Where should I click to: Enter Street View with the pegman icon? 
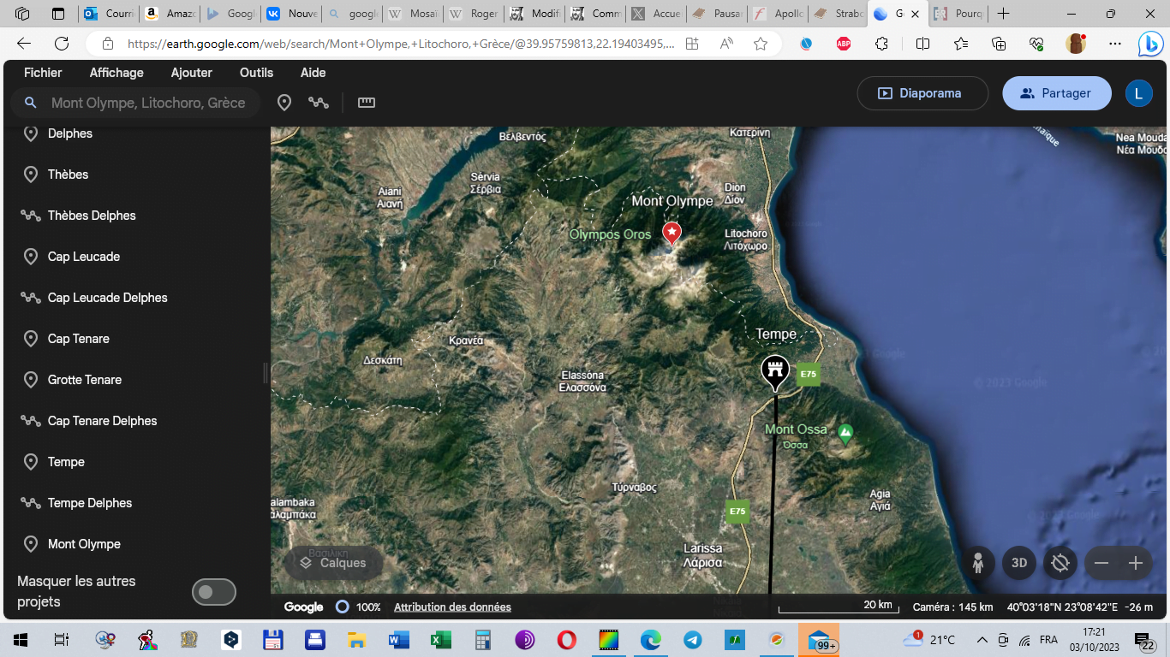977,563
